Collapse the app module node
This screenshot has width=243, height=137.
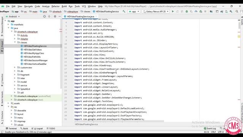6,21
